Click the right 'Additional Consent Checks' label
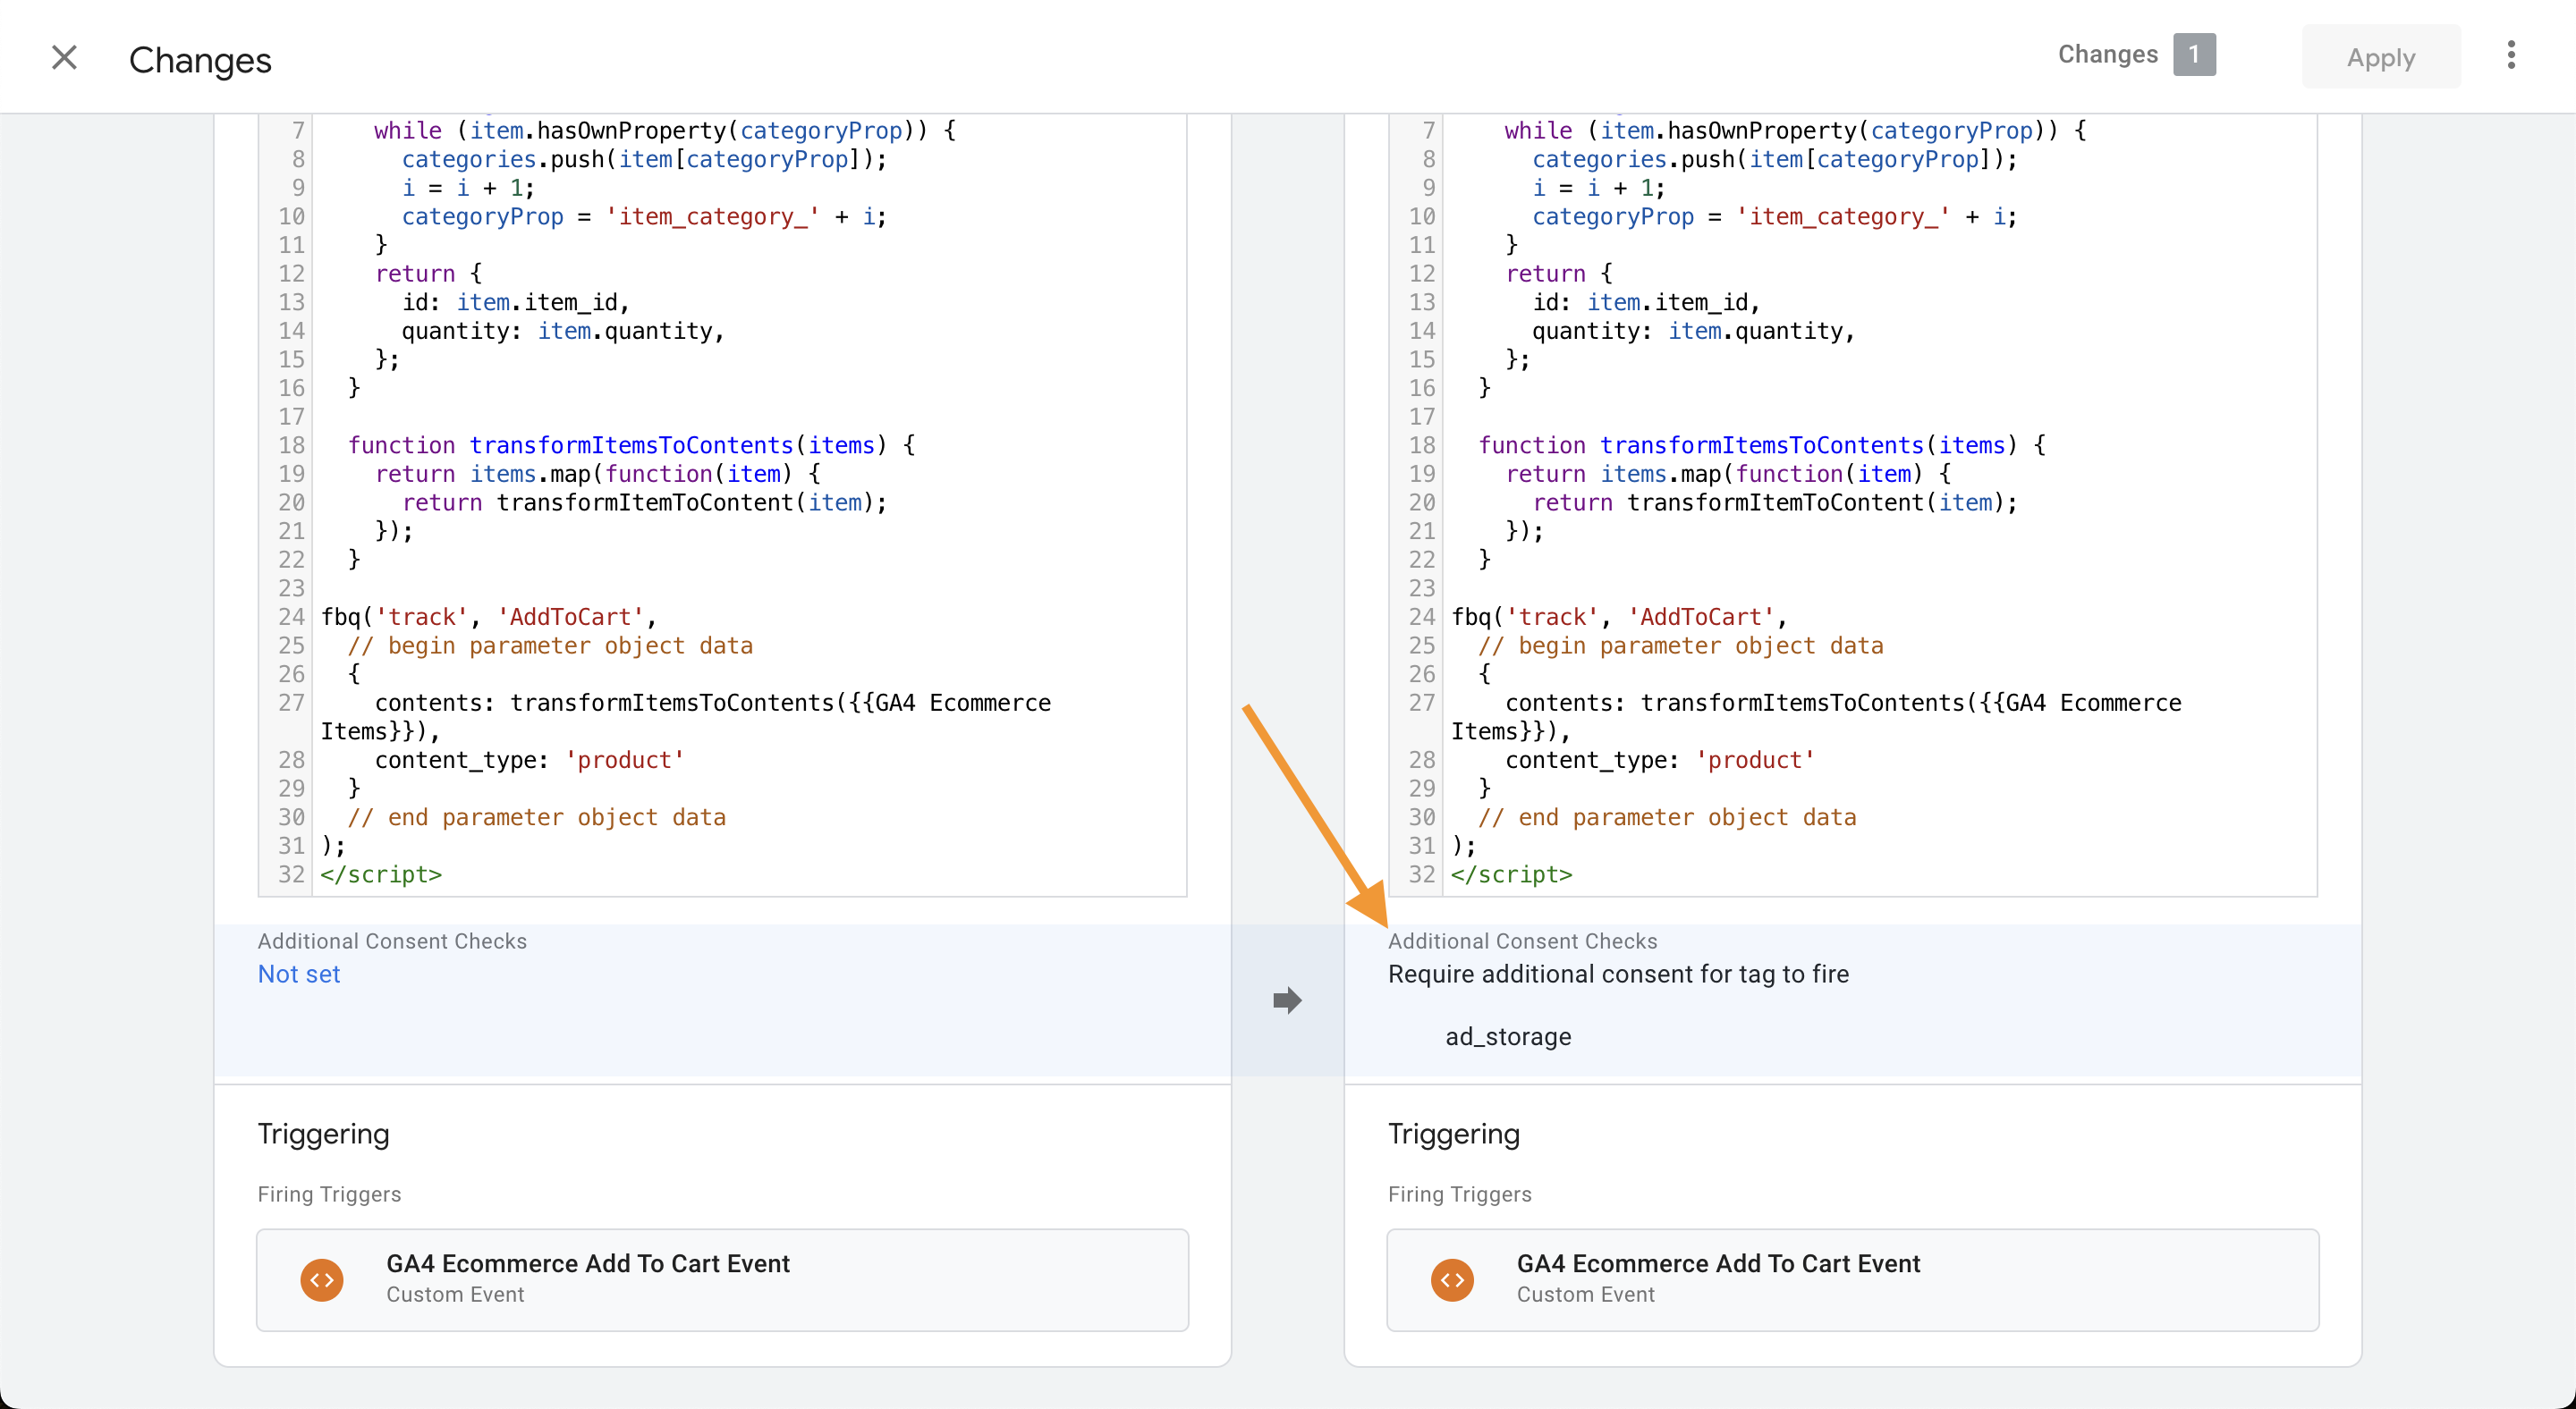 coord(1522,941)
